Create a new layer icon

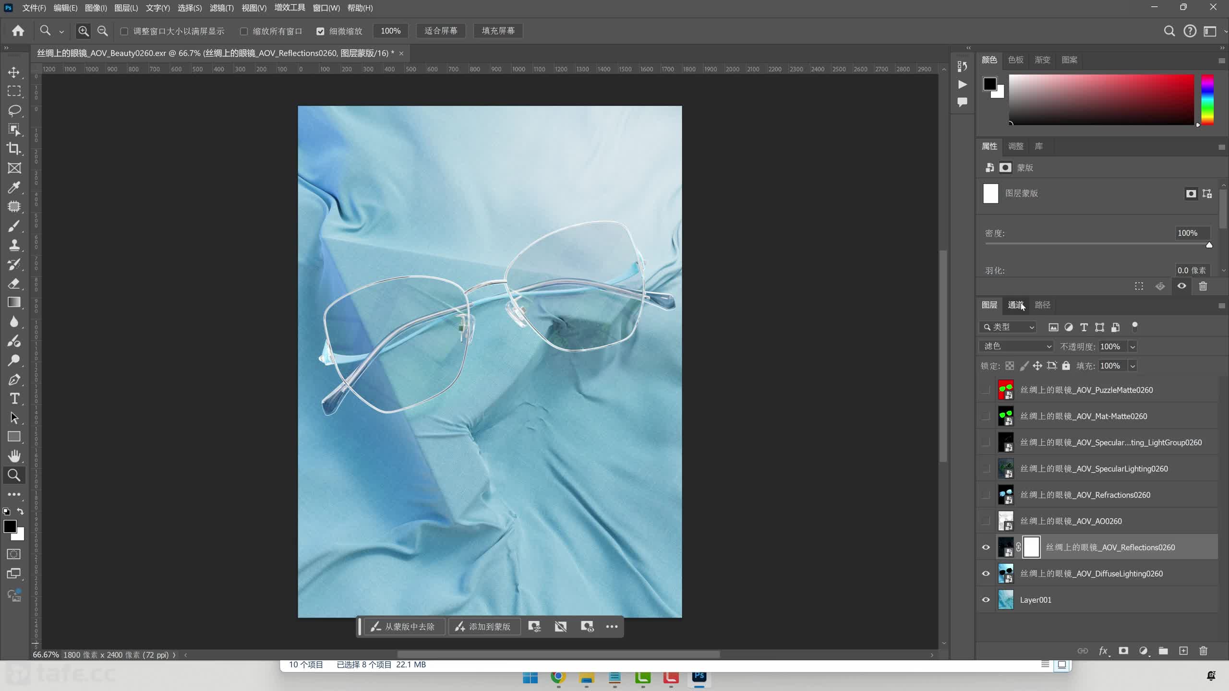tap(1183, 651)
